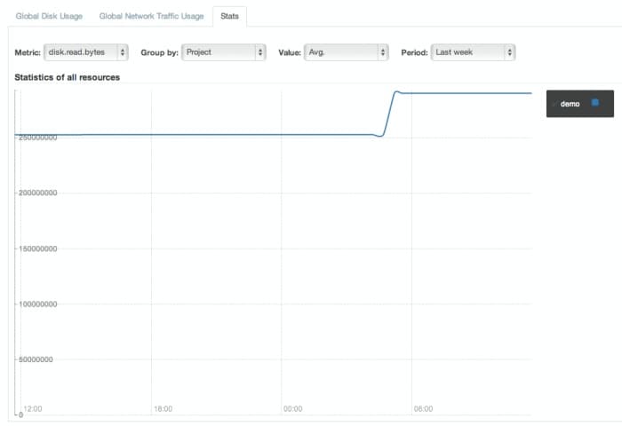Image resolution: width=622 pixels, height=426 pixels.
Task: Select the Stats tab
Action: point(229,16)
